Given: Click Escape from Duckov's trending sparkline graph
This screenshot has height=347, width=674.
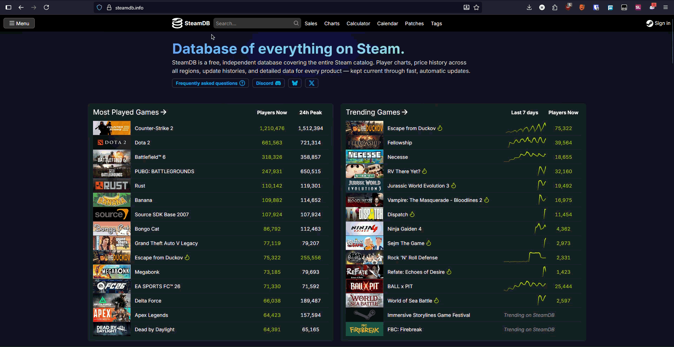Looking at the screenshot, I should 526,128.
